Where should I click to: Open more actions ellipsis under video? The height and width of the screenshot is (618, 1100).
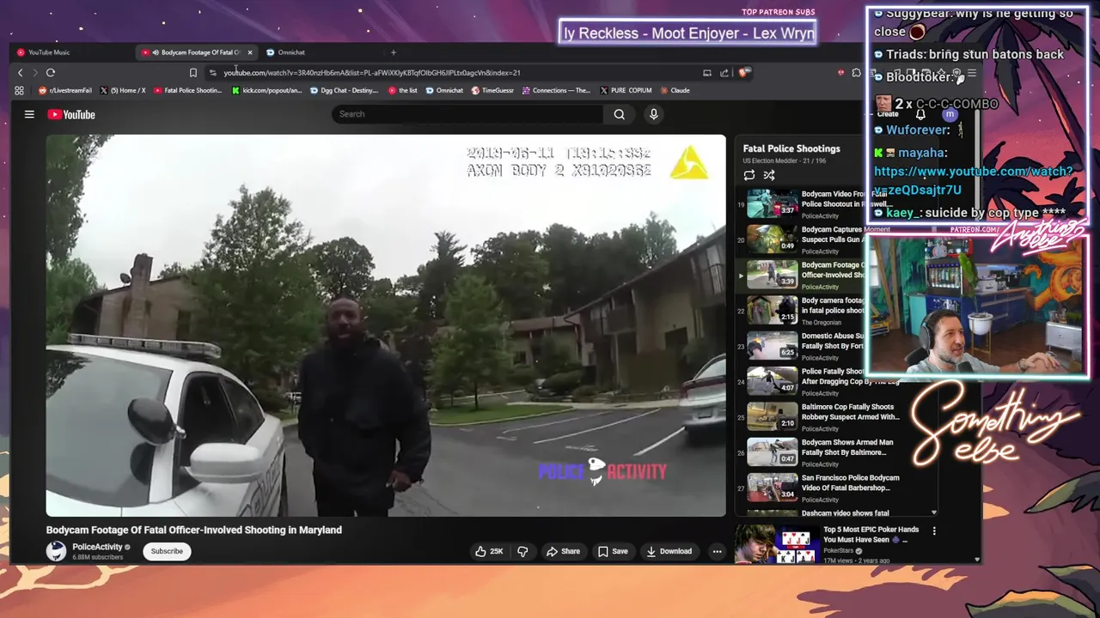[717, 551]
